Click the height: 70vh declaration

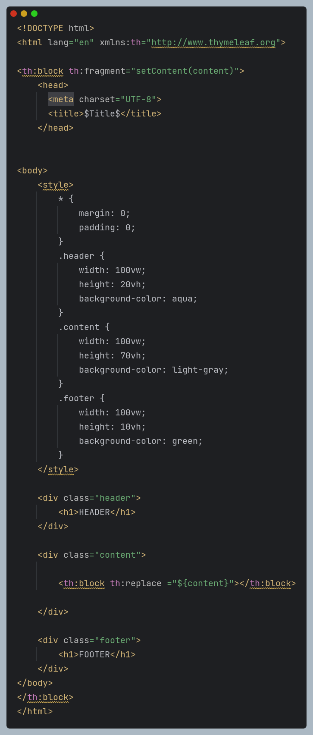point(113,355)
